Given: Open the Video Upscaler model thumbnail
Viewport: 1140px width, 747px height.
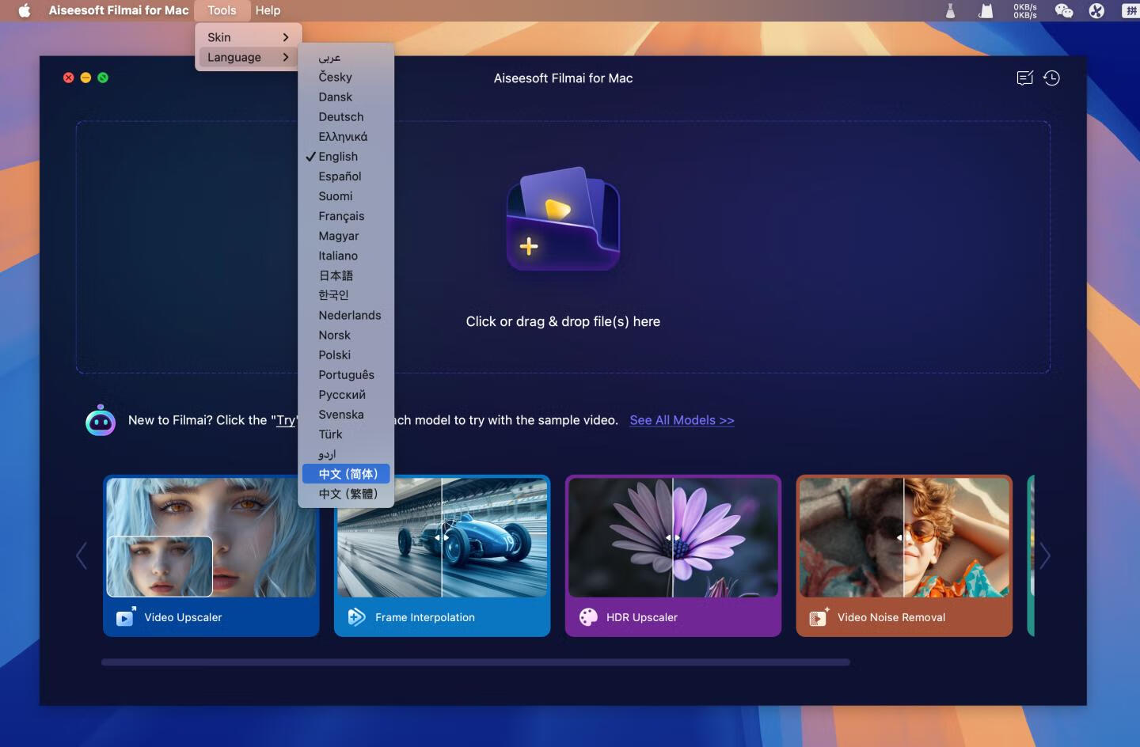Looking at the screenshot, I should click(x=211, y=537).
